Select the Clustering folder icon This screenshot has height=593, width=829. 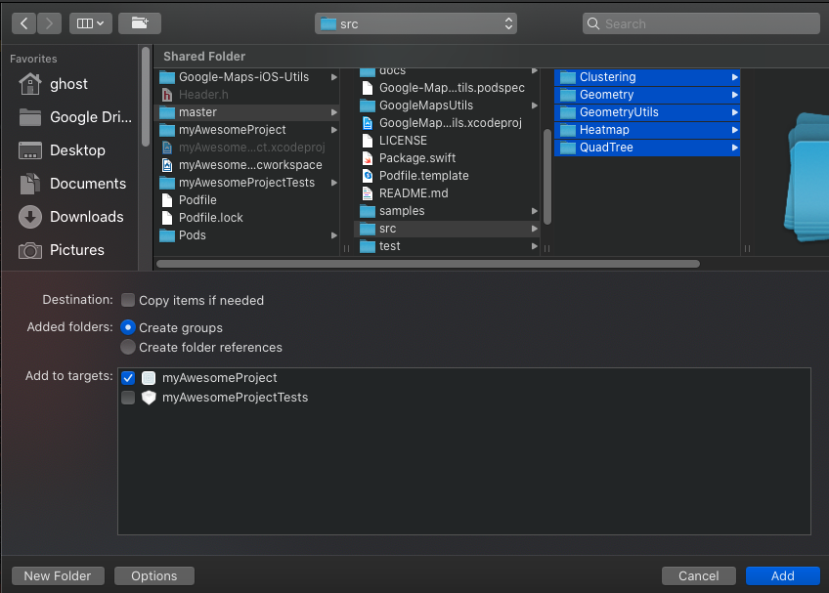pos(568,77)
